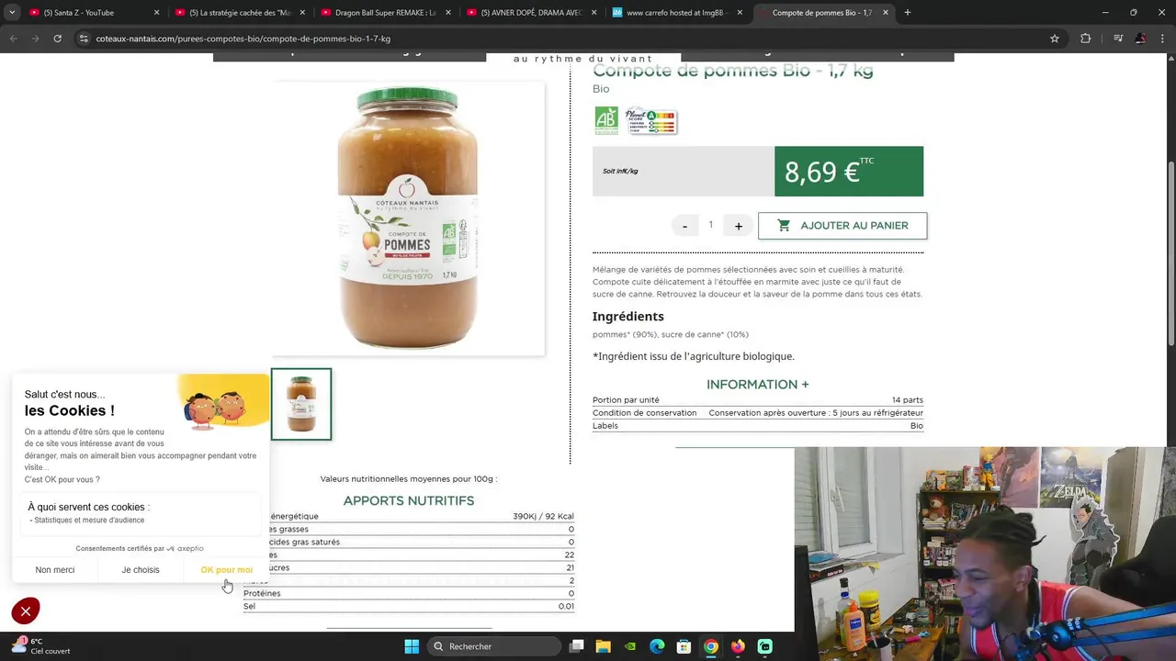Close the Dragon Ball Super REMAKE tab
The height and width of the screenshot is (661, 1176).
[x=448, y=13]
